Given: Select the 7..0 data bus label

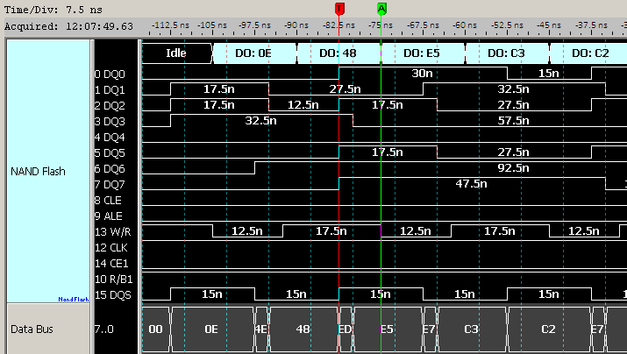Looking at the screenshot, I should (x=104, y=329).
